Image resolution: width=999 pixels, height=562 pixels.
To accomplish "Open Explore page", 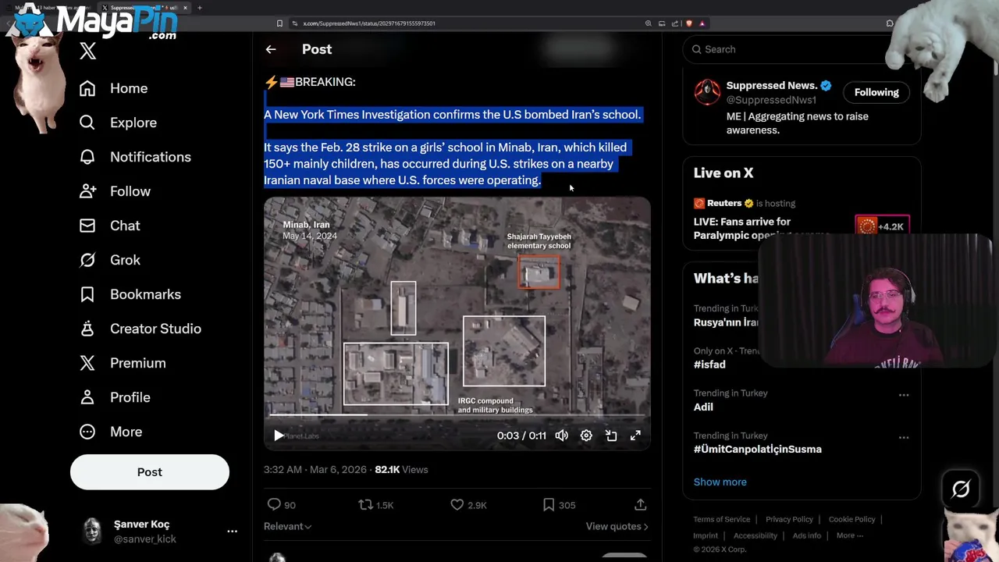I will click(118, 123).
